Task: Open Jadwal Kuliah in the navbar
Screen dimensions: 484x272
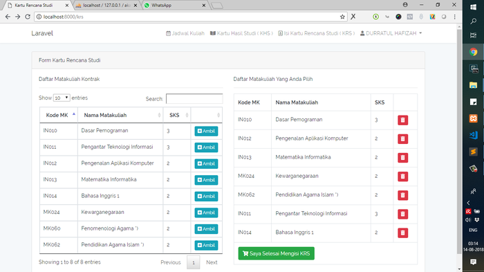Action: (x=185, y=33)
